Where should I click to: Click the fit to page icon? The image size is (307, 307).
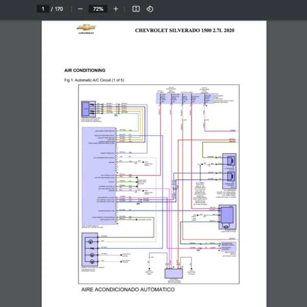tap(136, 9)
